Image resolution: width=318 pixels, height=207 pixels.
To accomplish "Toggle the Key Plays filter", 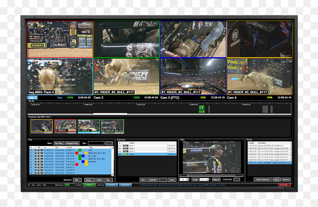I will click(x=59, y=143).
